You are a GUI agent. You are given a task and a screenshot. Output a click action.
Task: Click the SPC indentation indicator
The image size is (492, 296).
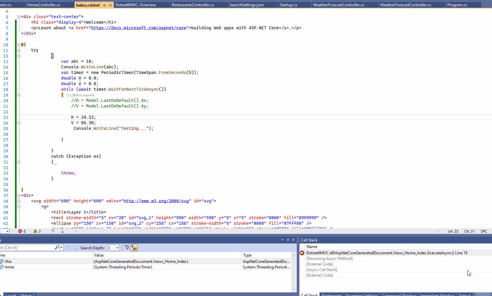click(484, 231)
